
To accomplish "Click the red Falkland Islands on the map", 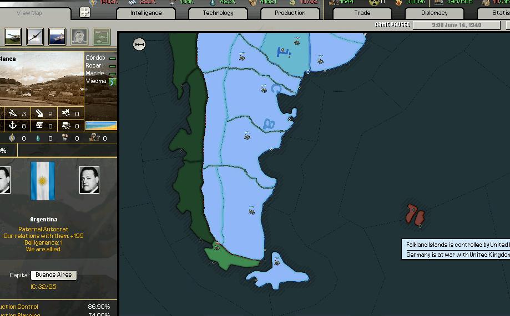I will 415,214.
